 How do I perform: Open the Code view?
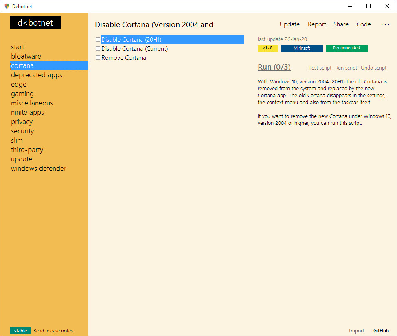[364, 24]
